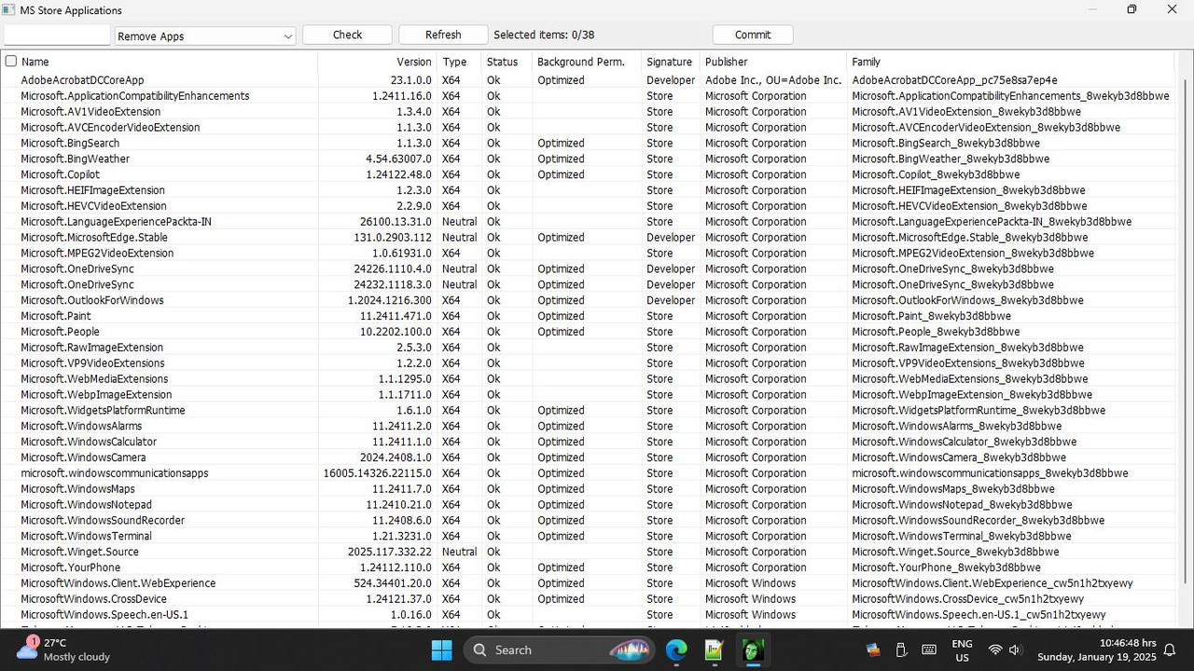Screen dimensions: 1194x671
Task: Launch the document editor app from the taskbar
Action: pyautogui.click(x=714, y=650)
